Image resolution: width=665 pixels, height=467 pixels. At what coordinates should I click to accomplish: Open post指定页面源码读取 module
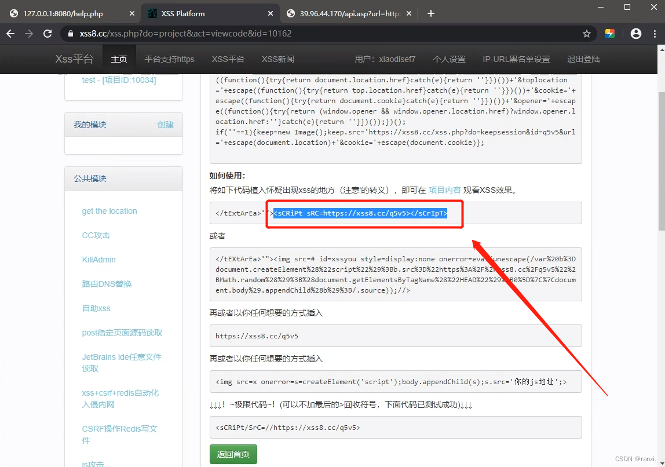122,333
